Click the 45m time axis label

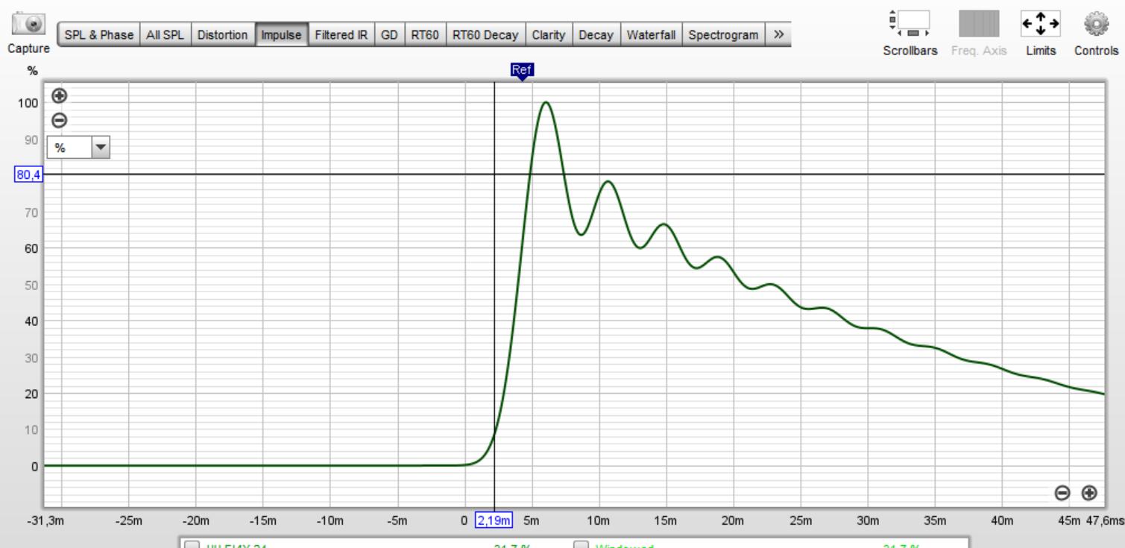coord(1069,520)
